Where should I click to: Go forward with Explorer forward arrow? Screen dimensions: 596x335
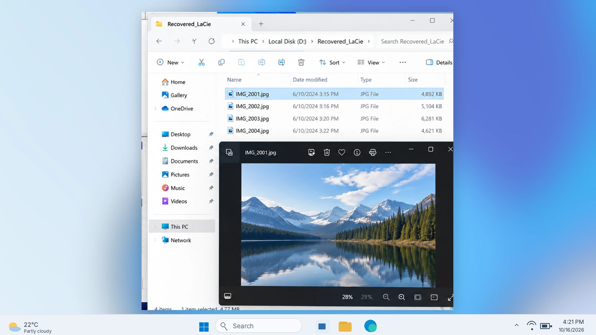click(x=177, y=41)
